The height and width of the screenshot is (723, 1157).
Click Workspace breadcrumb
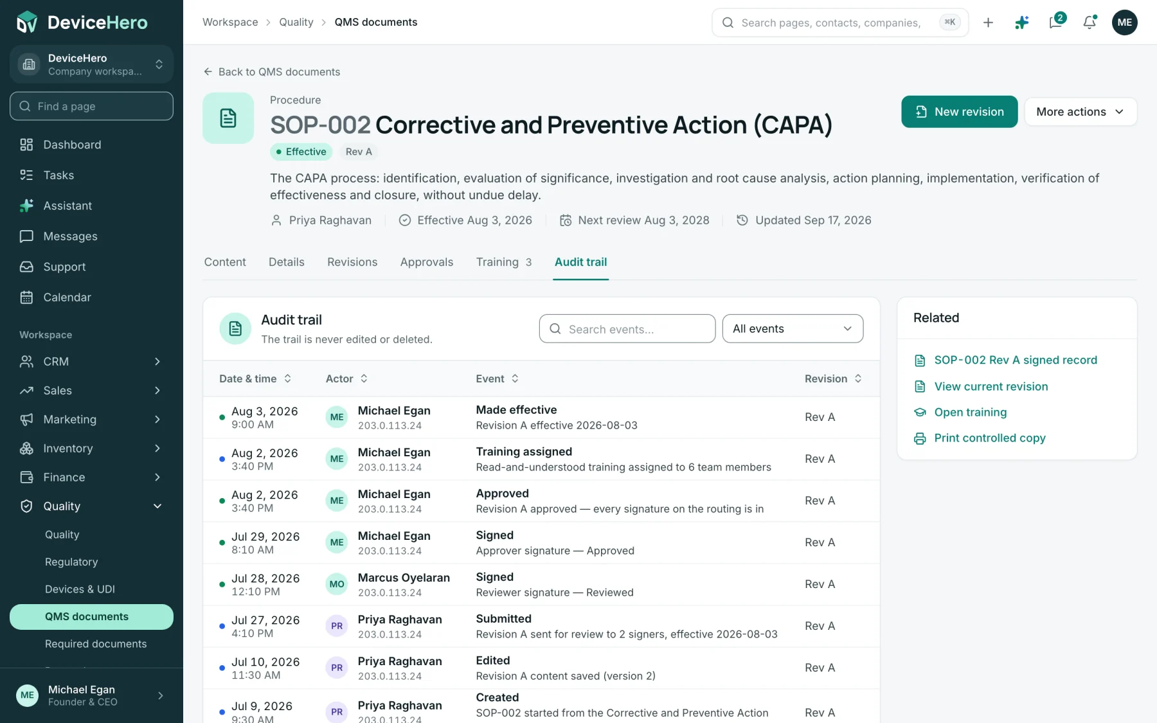(230, 22)
